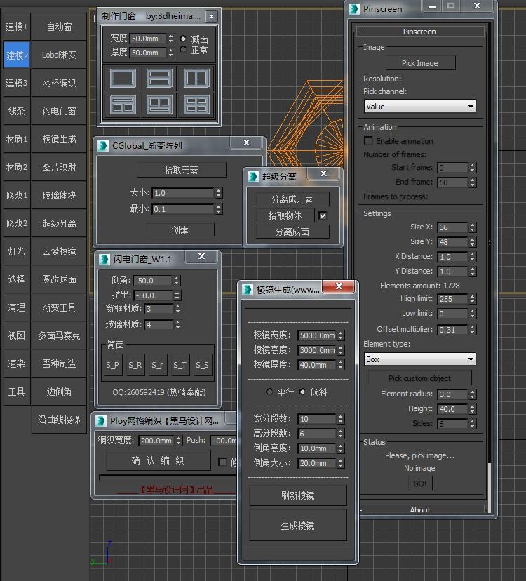Click Pick custom object button
The height and width of the screenshot is (581, 526).
pos(420,378)
